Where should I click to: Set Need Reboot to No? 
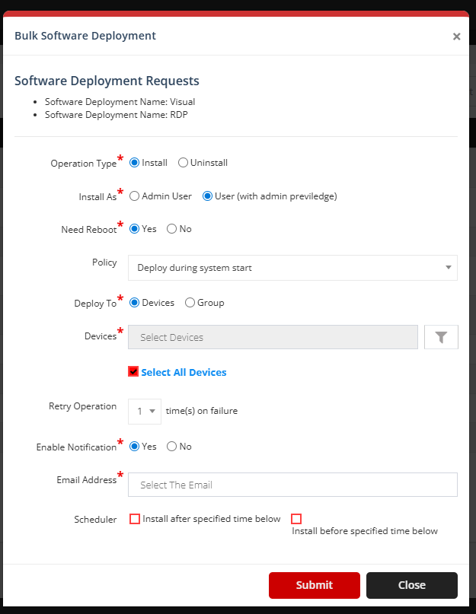(x=171, y=228)
